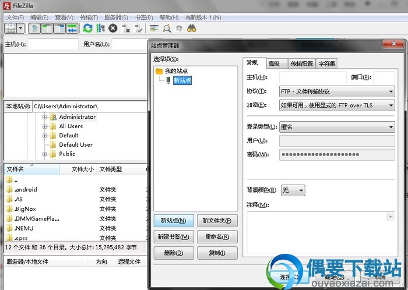Expand the Default folder tree node
Image resolution: width=408 pixels, height=290 pixels.
[45, 136]
